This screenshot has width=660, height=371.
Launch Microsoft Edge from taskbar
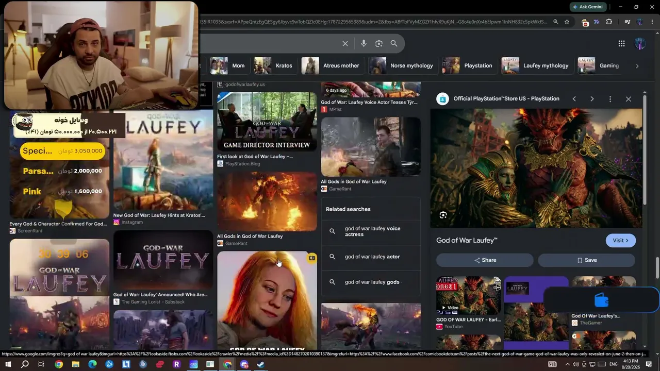92,364
